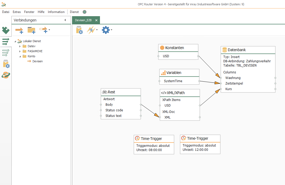Viewport: 285px width, 185px height.
Task: Select the Kurs column row
Action: [x=248, y=89]
